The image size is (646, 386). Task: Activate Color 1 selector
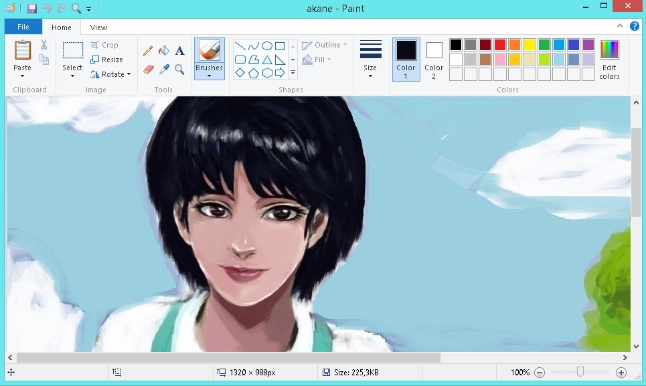tap(406, 58)
